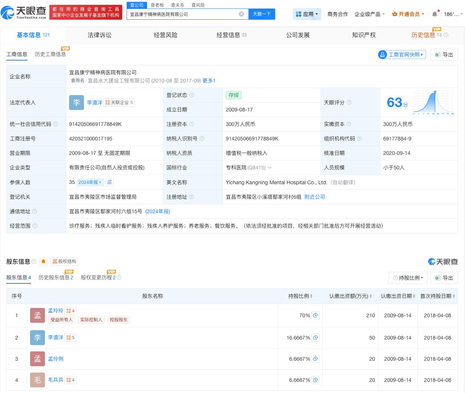Click the 天眼查 logo icon above shareholder table
Viewport: 465px width, 393px height.
[x=432, y=262]
